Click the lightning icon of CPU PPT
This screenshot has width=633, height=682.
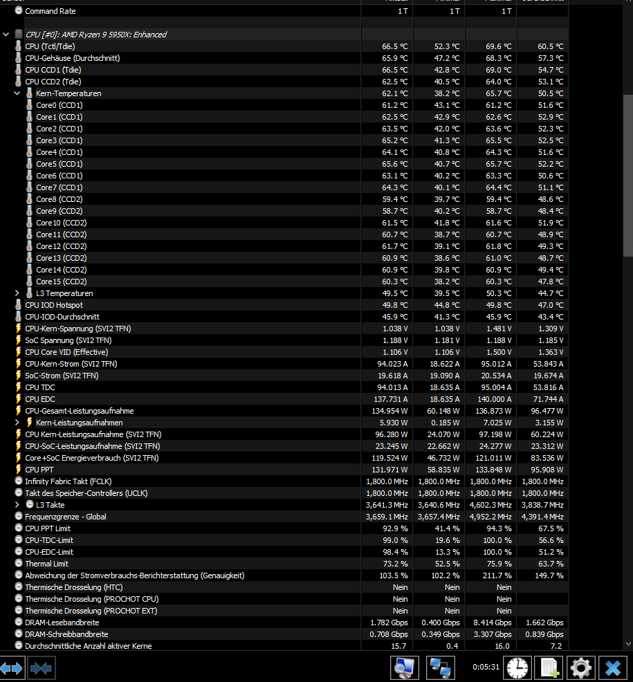(x=18, y=470)
